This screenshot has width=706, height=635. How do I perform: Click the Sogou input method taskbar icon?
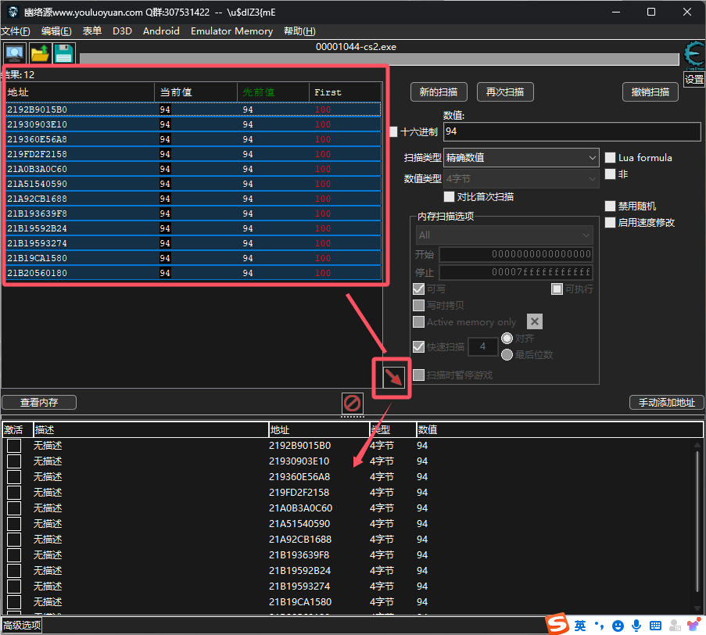557,625
